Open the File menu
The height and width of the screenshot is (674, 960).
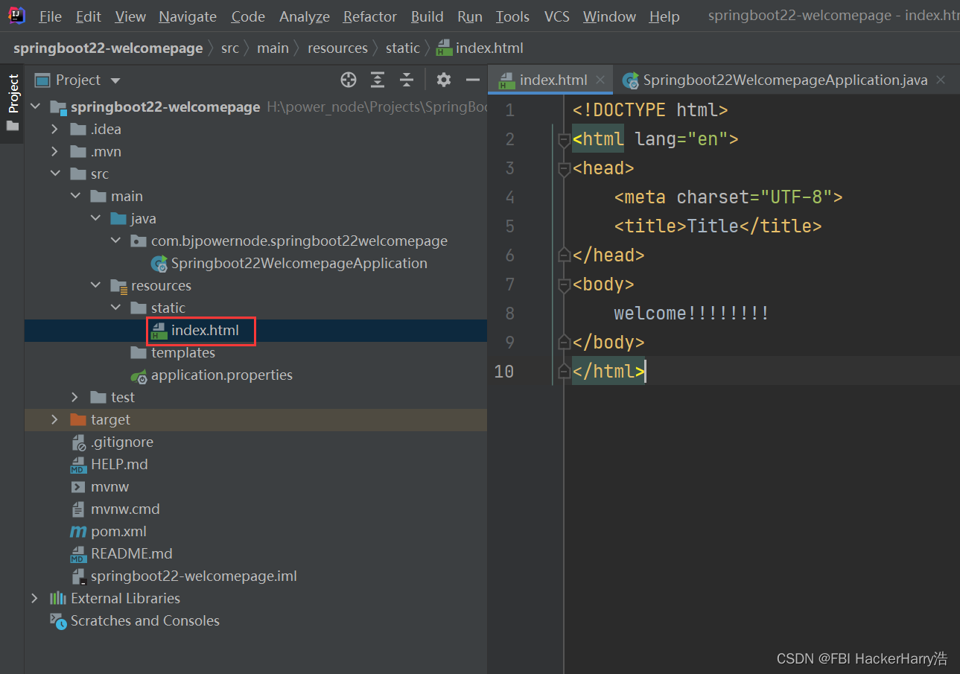[x=50, y=16]
